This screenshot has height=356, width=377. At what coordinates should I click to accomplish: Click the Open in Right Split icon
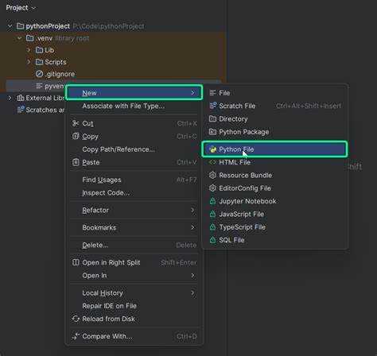[76, 262]
